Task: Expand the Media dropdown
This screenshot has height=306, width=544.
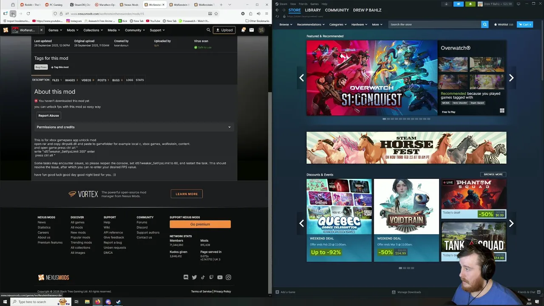Action: tap(113, 30)
